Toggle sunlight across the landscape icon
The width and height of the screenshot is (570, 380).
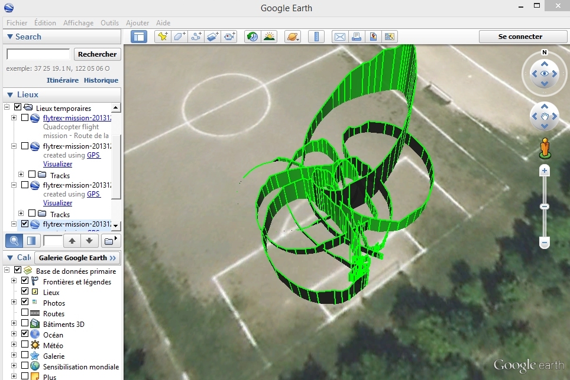coord(270,37)
